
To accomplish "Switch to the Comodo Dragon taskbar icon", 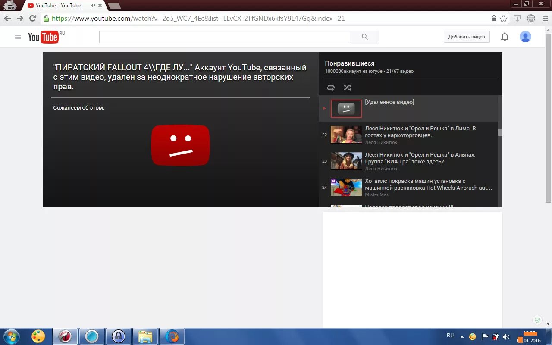I will (x=65, y=336).
